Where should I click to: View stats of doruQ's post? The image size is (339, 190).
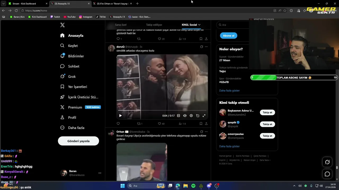coord(182,123)
